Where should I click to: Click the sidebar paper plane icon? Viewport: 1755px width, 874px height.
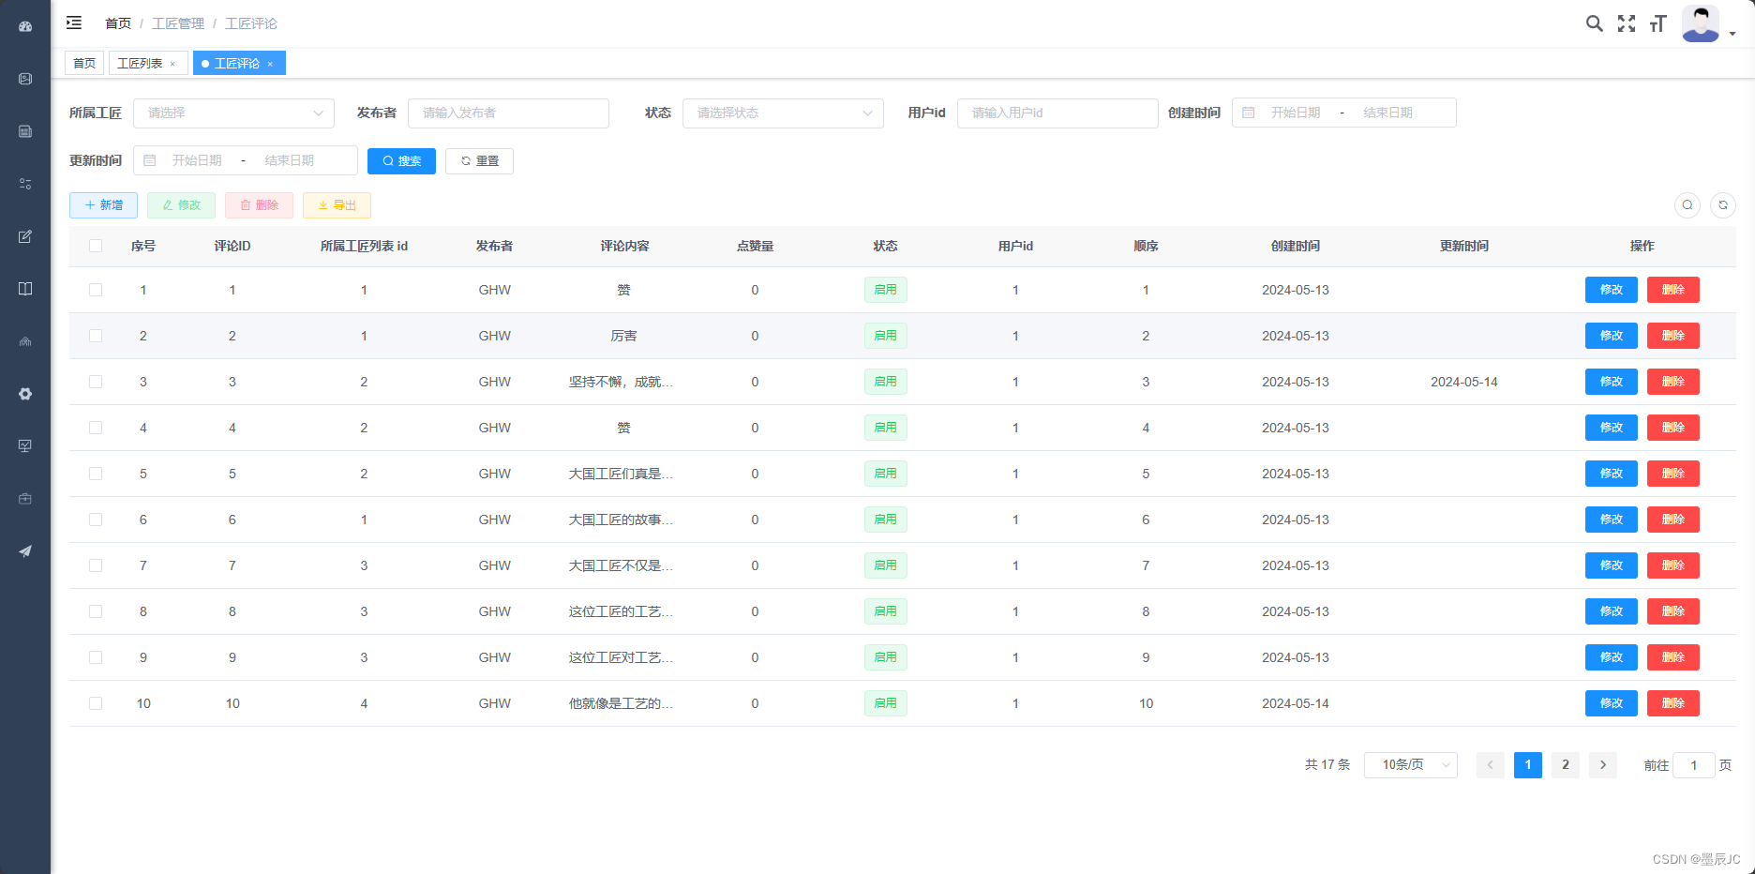click(25, 551)
